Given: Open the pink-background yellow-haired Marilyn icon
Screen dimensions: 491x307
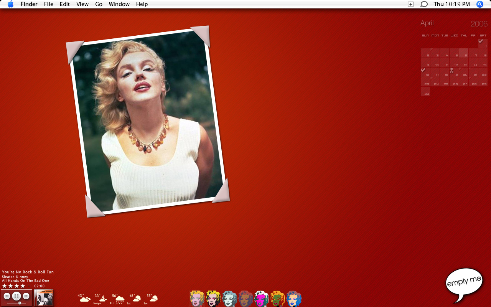Looking at the screenshot, I should (x=197, y=299).
